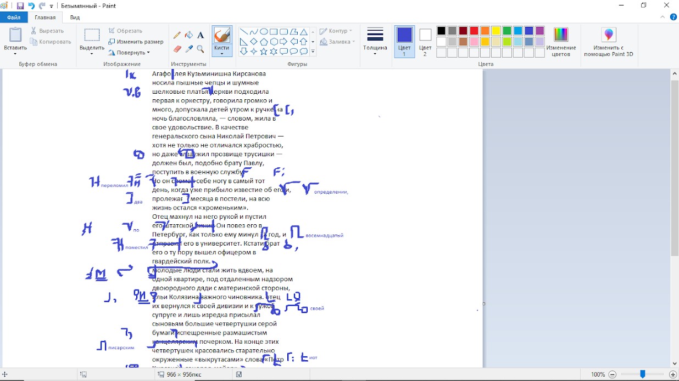Click the Выделить selection rectangle icon
Viewport: 679px width, 381px height.
tap(92, 35)
